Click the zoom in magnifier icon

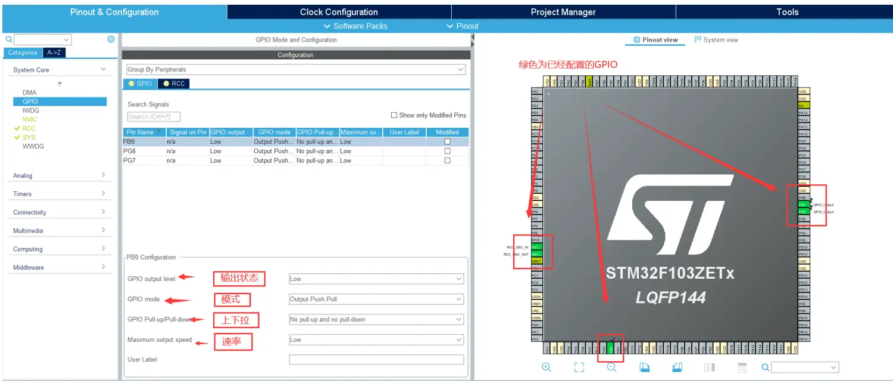click(x=547, y=367)
